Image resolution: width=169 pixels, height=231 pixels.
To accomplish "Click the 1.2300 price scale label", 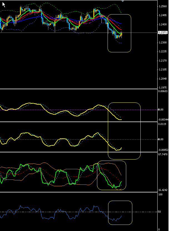I will (x=162, y=43).
